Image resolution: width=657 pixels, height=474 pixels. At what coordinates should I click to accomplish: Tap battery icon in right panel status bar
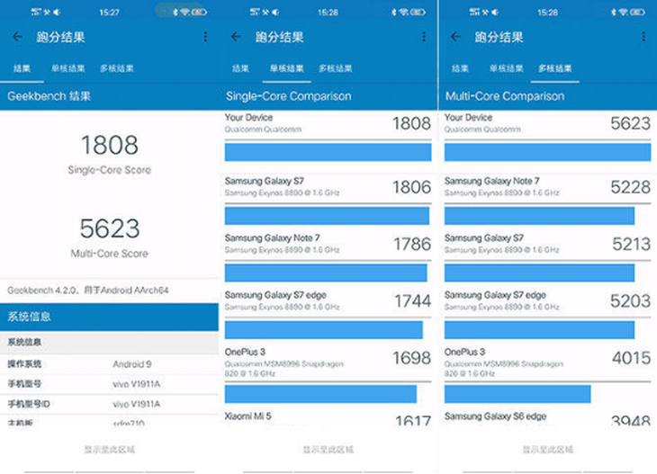[x=638, y=12]
